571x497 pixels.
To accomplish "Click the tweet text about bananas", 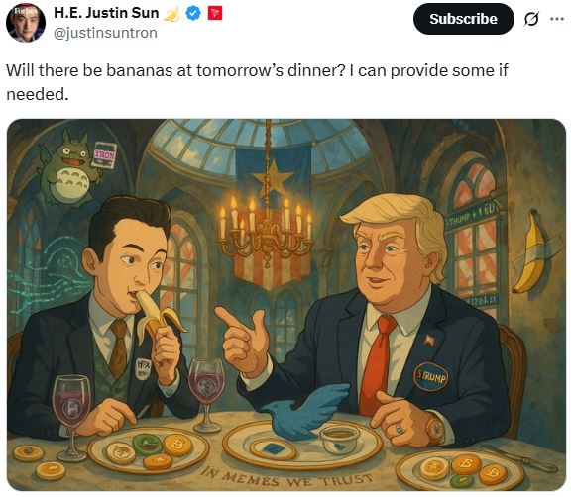I will pyautogui.click(x=257, y=82).
